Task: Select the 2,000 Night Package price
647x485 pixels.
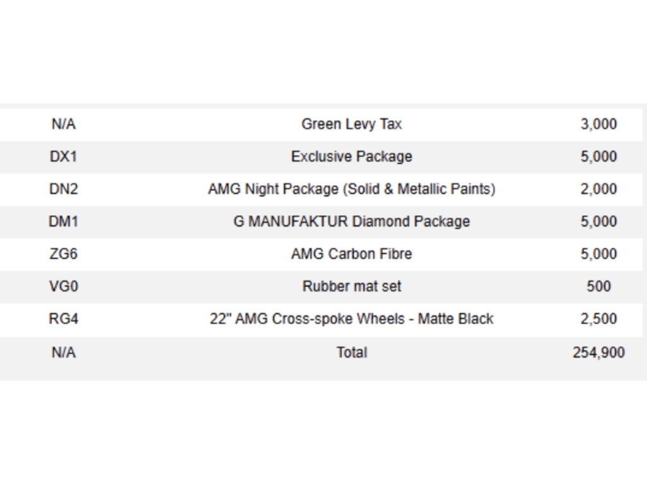Action: click(x=599, y=189)
